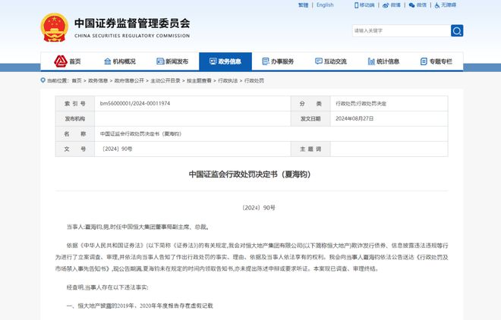The image size is (501, 320).
Task: Click the line 经查明,当事人存在以下违法事实
Action: pos(107,287)
